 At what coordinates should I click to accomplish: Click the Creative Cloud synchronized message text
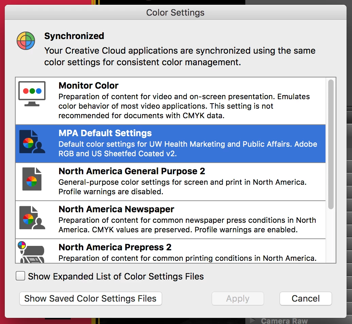(x=180, y=56)
